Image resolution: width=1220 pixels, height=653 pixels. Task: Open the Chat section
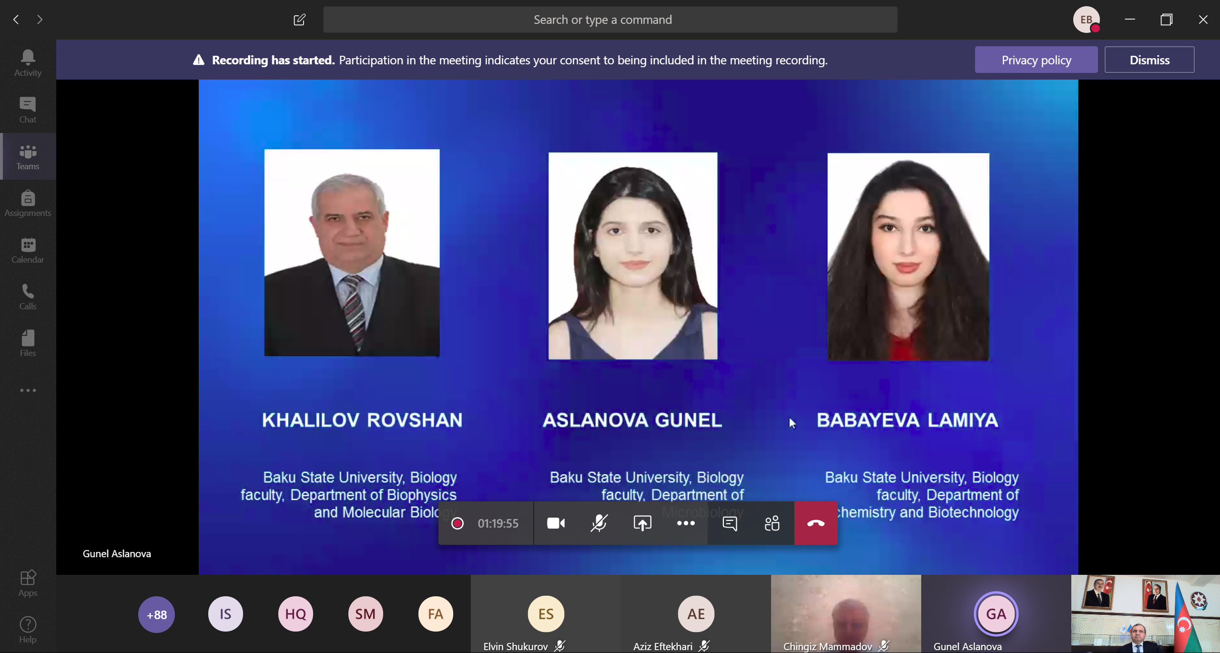tap(28, 110)
